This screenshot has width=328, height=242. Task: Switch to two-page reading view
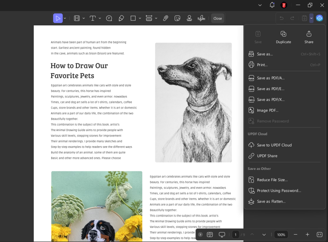(210, 234)
